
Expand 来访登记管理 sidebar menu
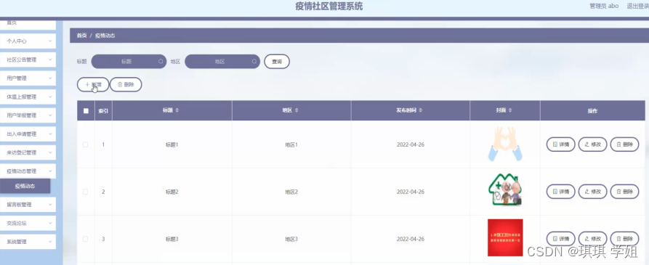click(28, 152)
